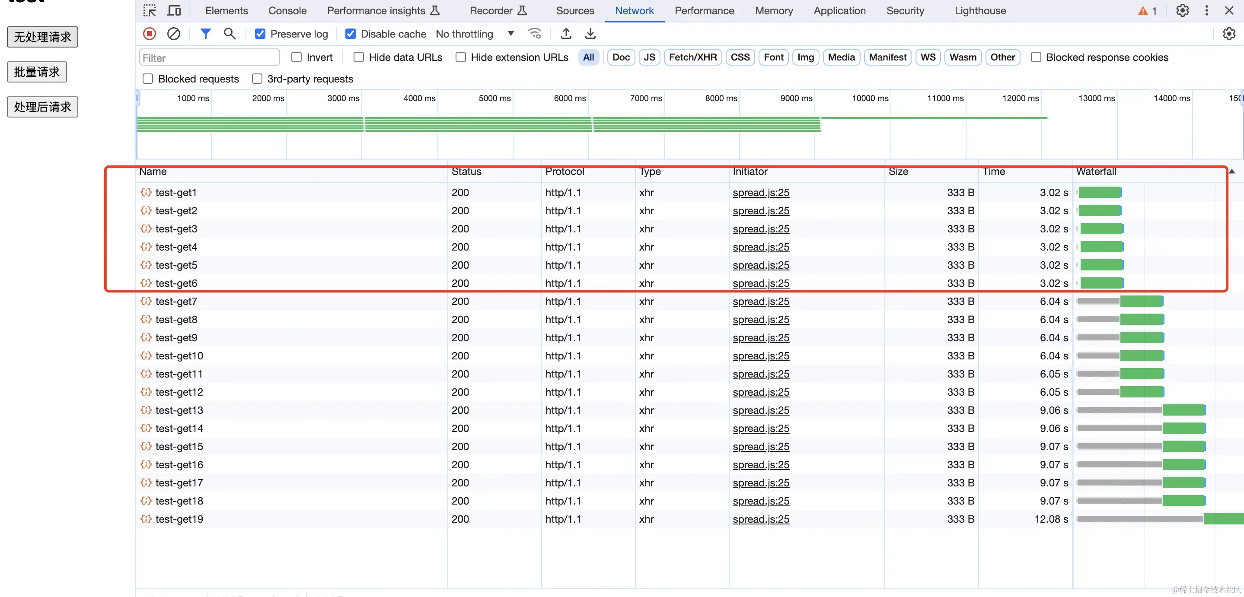Open the Application tab
The image size is (1244, 597).
(839, 11)
